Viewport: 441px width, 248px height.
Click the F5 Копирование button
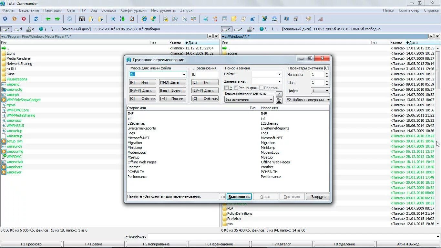[x=156, y=244]
